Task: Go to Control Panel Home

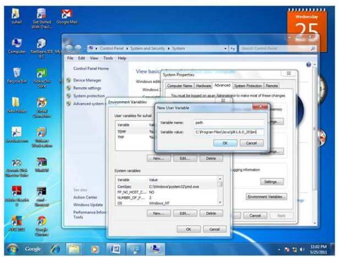Action: click(x=91, y=68)
